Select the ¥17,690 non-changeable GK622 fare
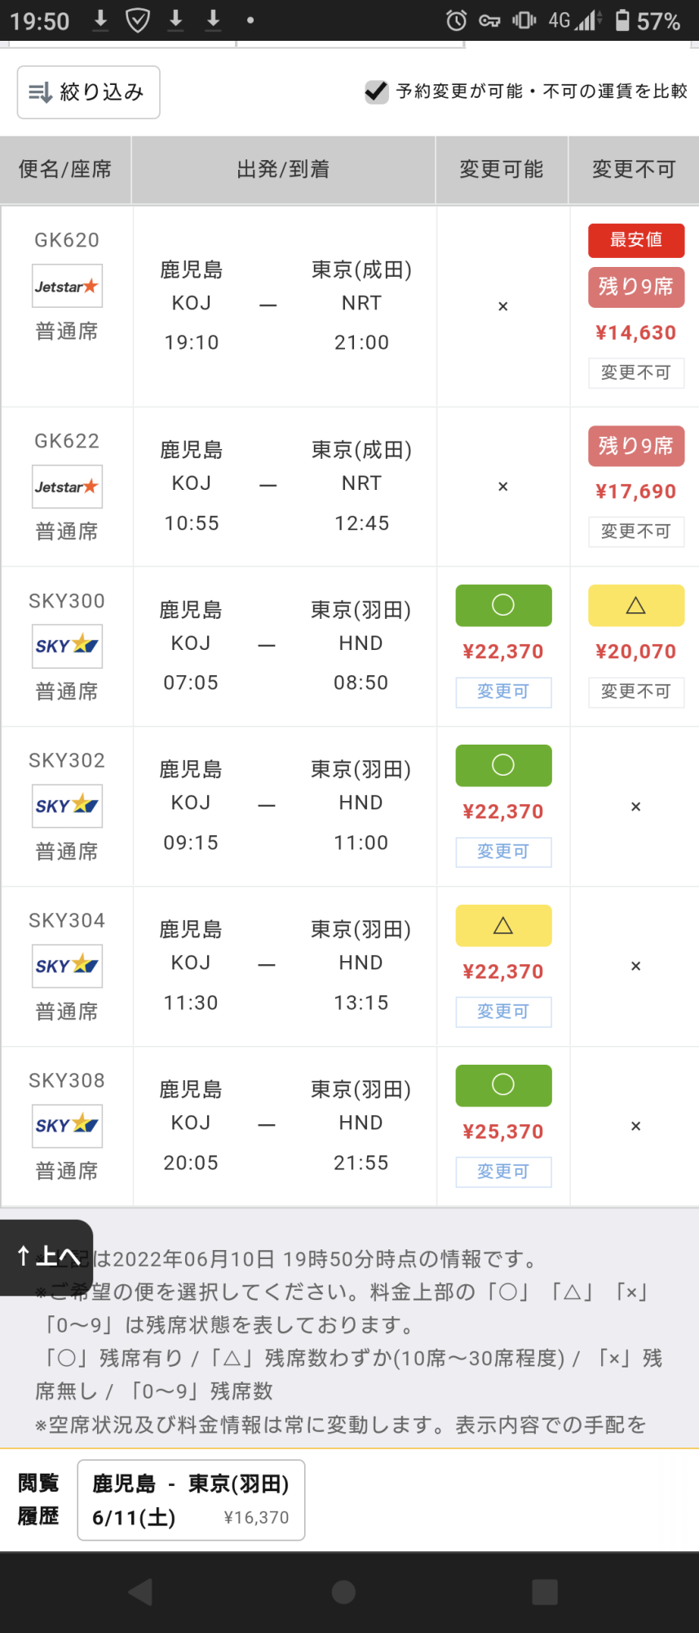699x1633 pixels. (635, 492)
